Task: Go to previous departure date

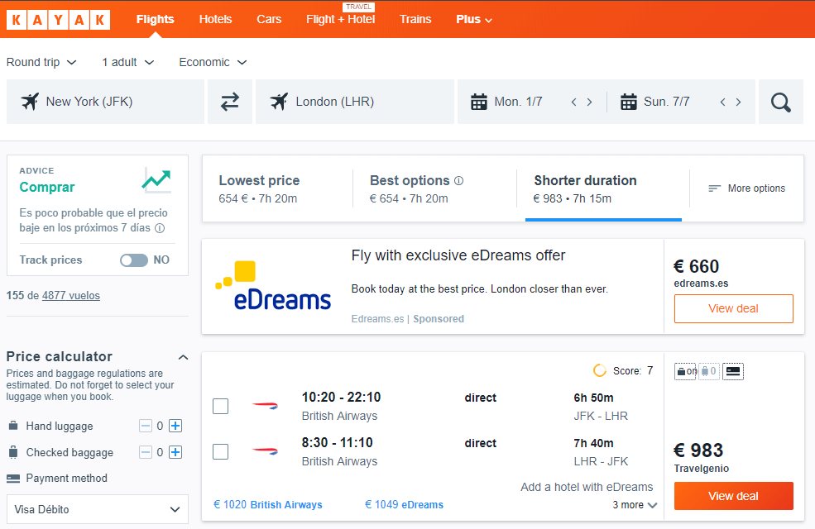Action: [x=574, y=102]
